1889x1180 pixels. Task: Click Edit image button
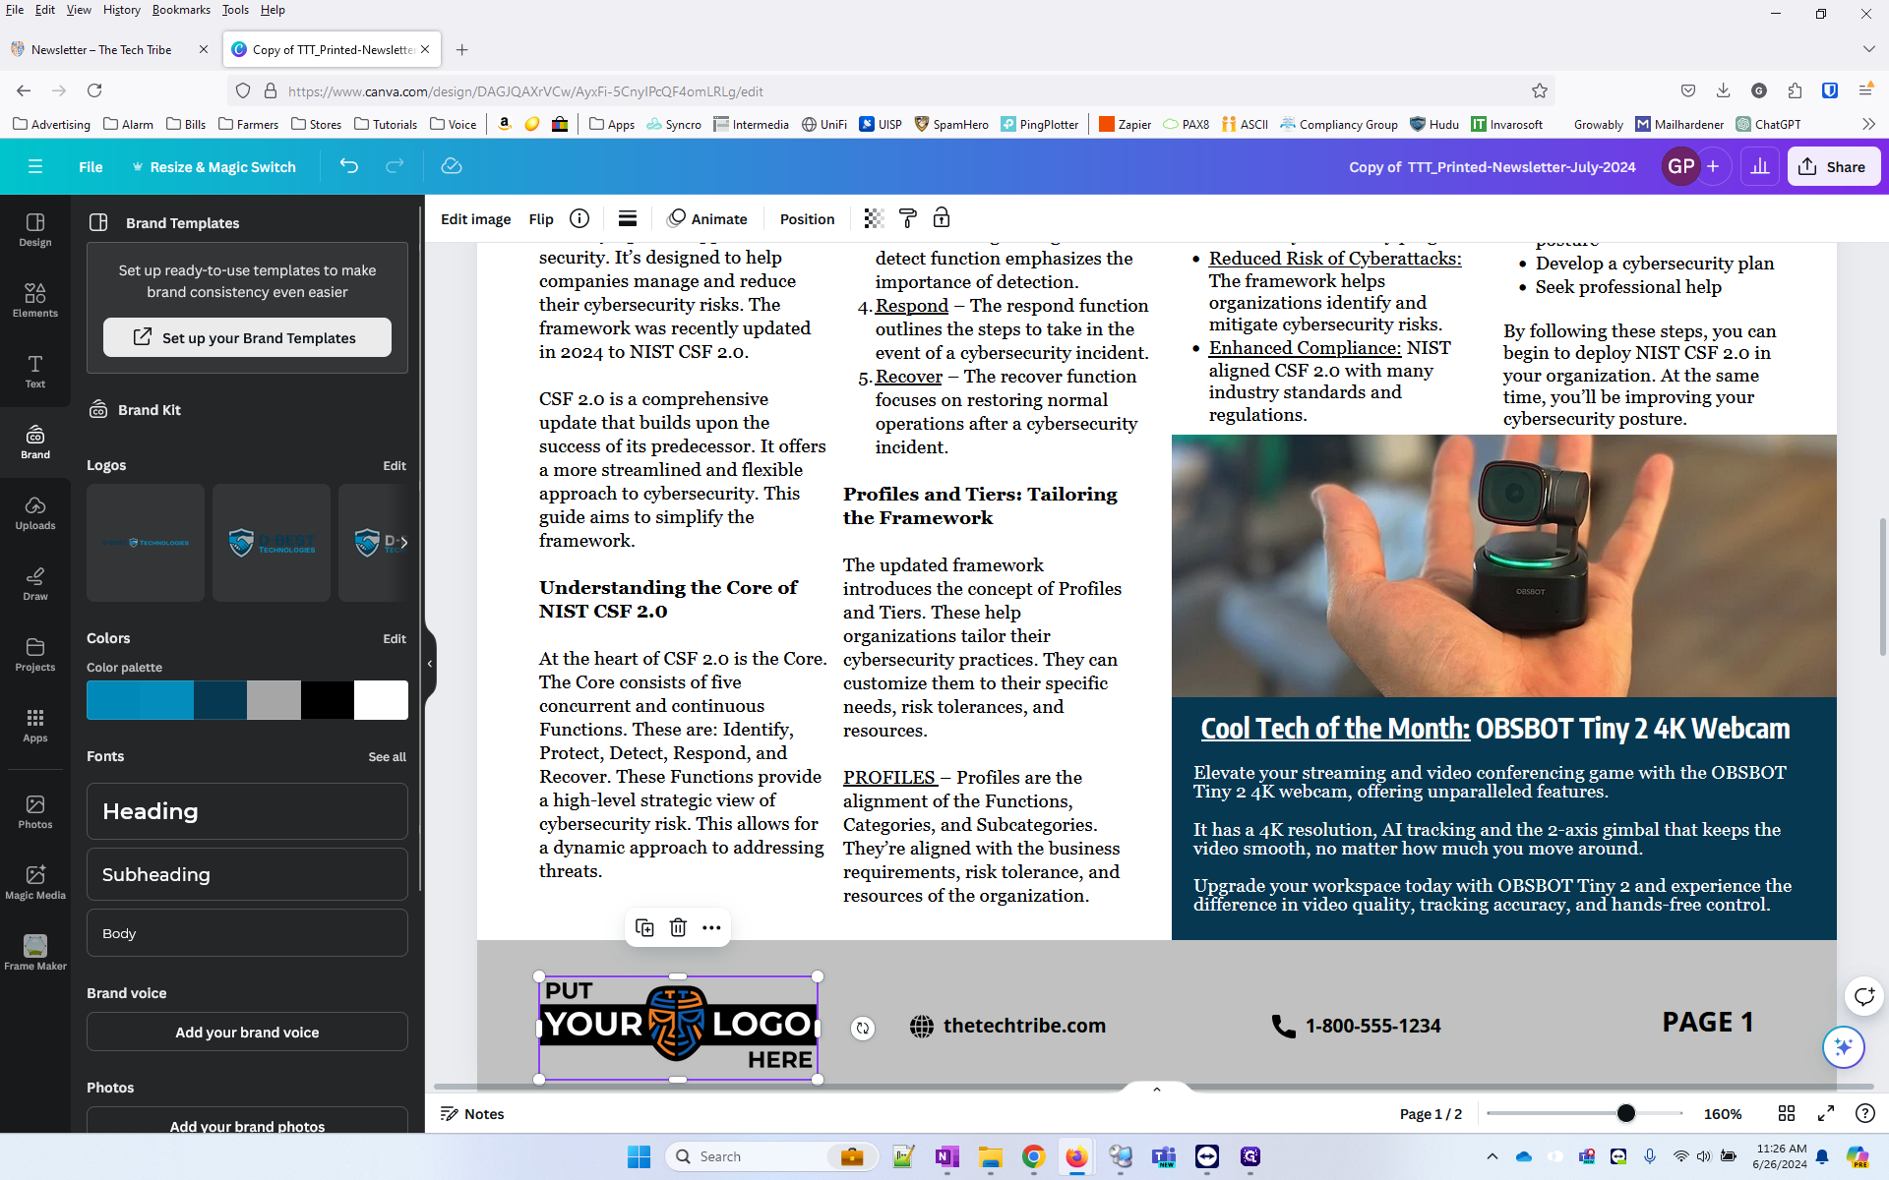pyautogui.click(x=475, y=218)
